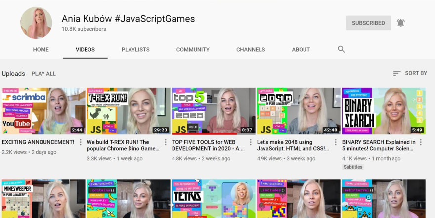
Task: Click the 4.8K views • 2 weeks ago text
Action: (x=201, y=159)
